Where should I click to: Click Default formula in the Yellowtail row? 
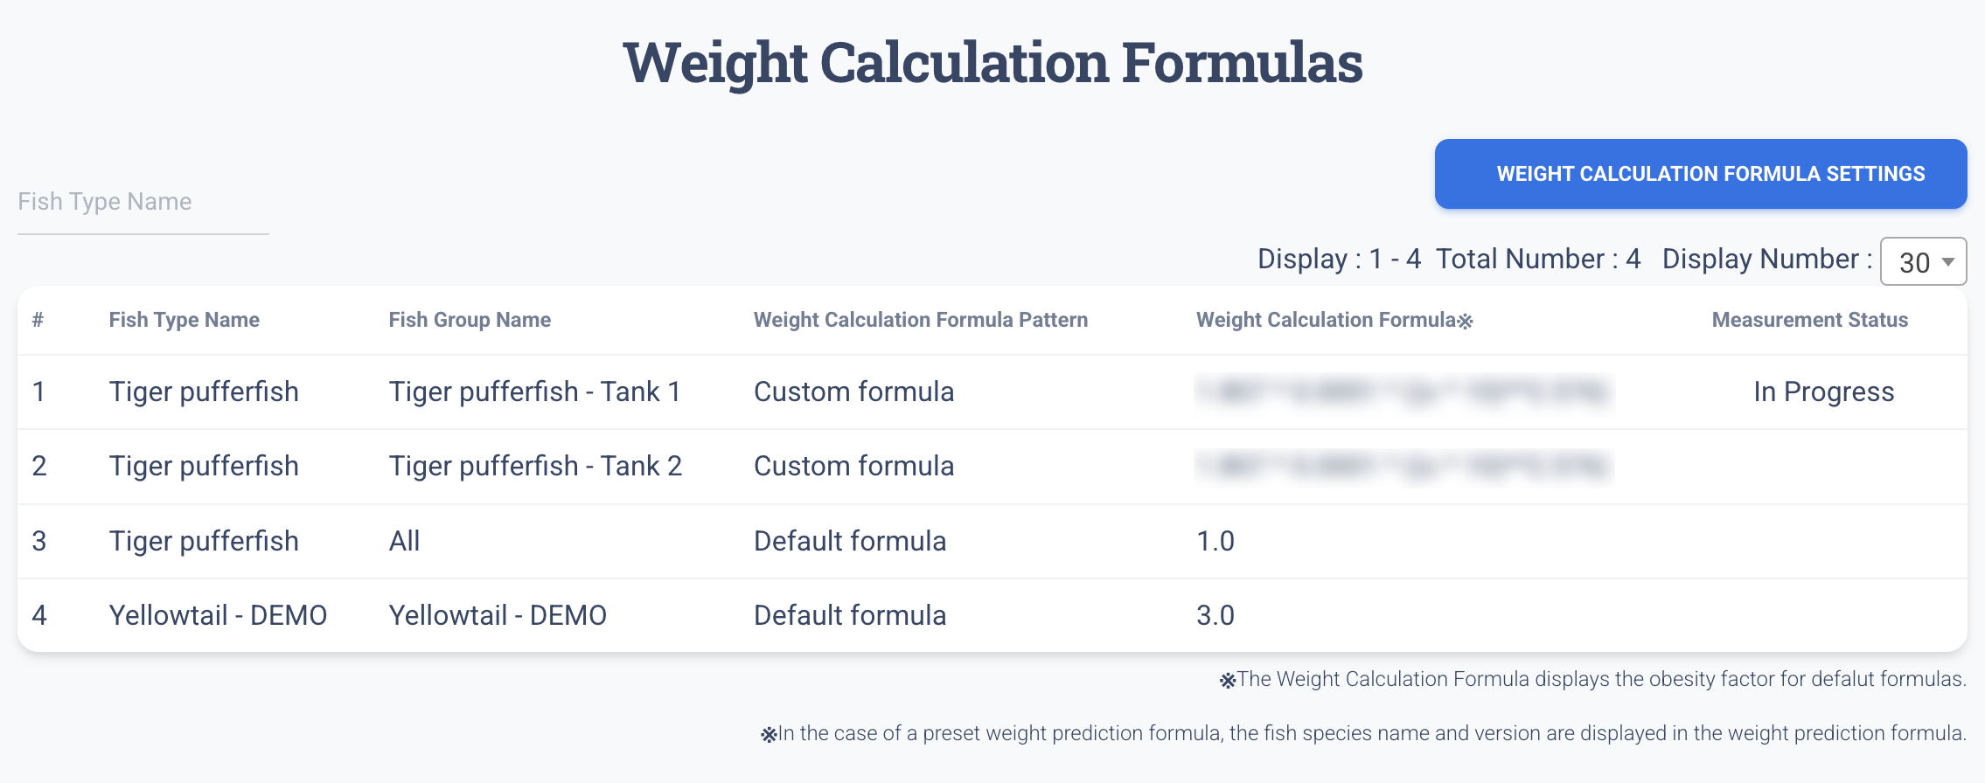[850, 615]
